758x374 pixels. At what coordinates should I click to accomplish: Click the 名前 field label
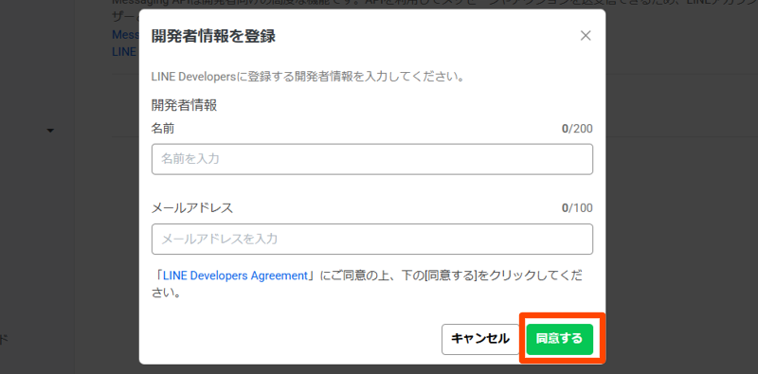point(163,129)
